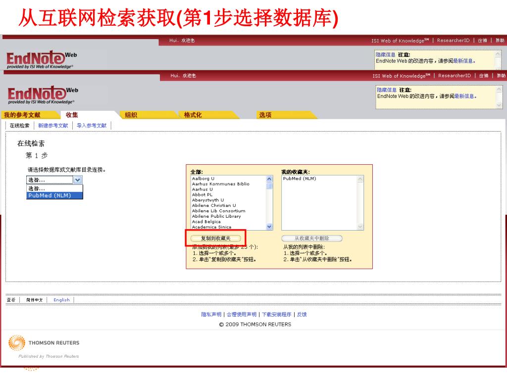This screenshot has width=507, height=380.
Task: Click up arrow of 全部 list scrollbar
Action: click(269, 179)
